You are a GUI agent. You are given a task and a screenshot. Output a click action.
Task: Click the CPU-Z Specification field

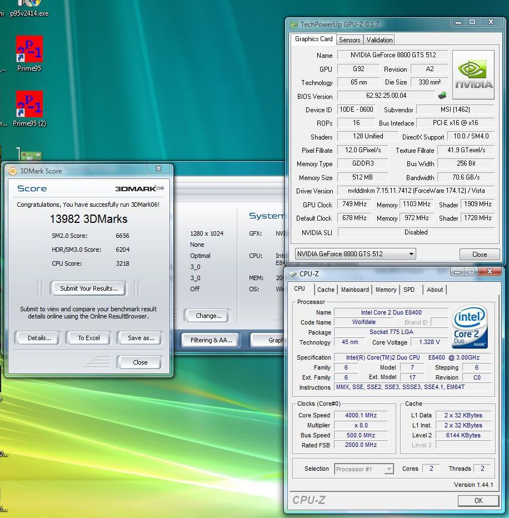(412, 357)
